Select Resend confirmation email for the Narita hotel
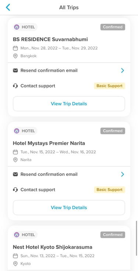This screenshot has width=138, height=271. pyautogui.click(x=49, y=174)
